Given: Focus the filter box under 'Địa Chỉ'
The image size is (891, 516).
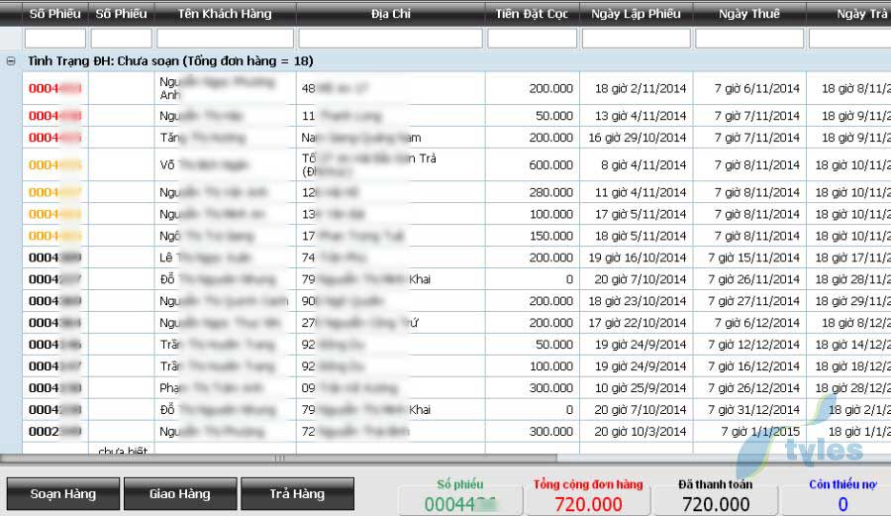Looking at the screenshot, I should tap(390, 39).
